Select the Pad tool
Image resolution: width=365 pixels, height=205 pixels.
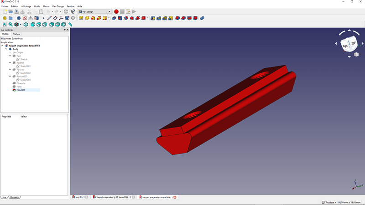(x=81, y=18)
